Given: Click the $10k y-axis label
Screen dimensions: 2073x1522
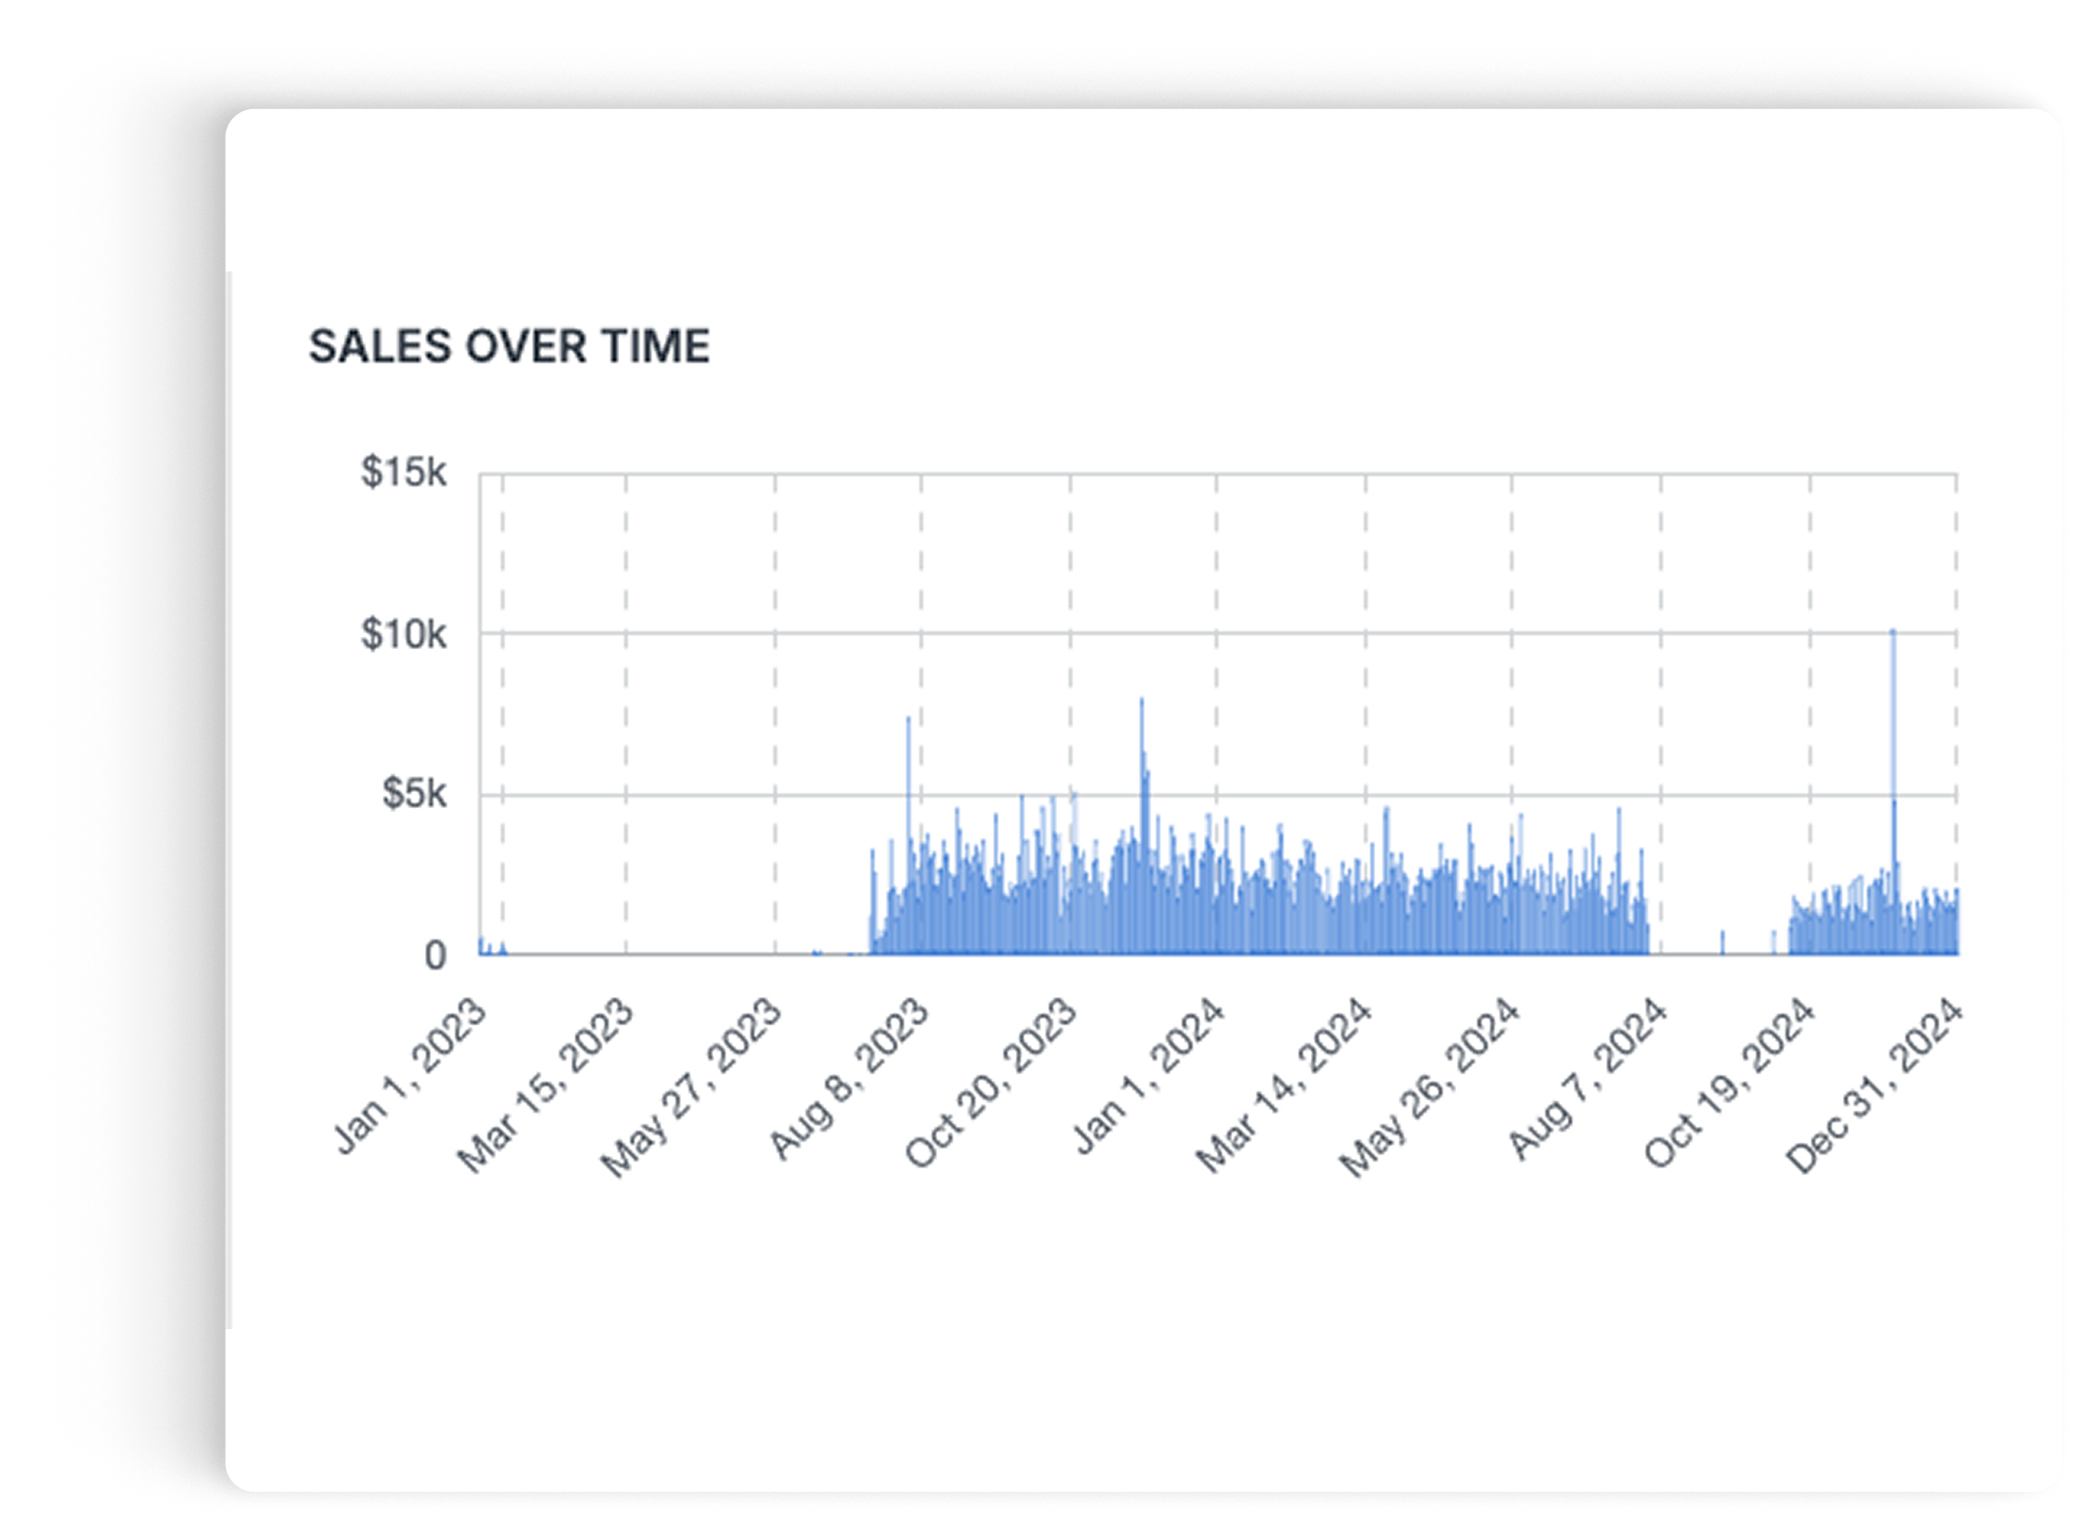Looking at the screenshot, I should coord(403,634).
